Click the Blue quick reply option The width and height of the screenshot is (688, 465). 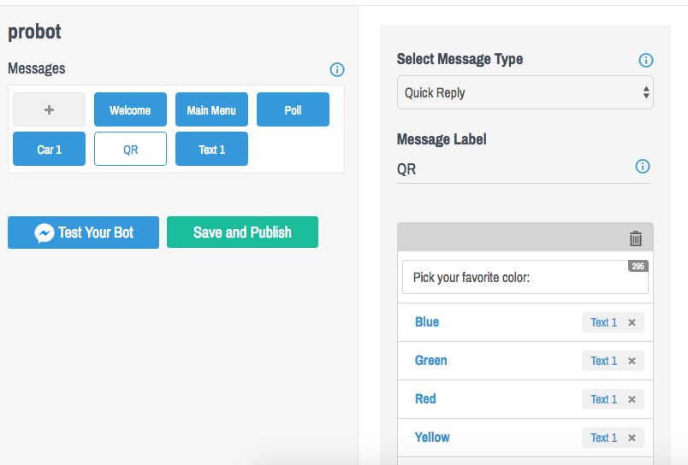point(427,322)
